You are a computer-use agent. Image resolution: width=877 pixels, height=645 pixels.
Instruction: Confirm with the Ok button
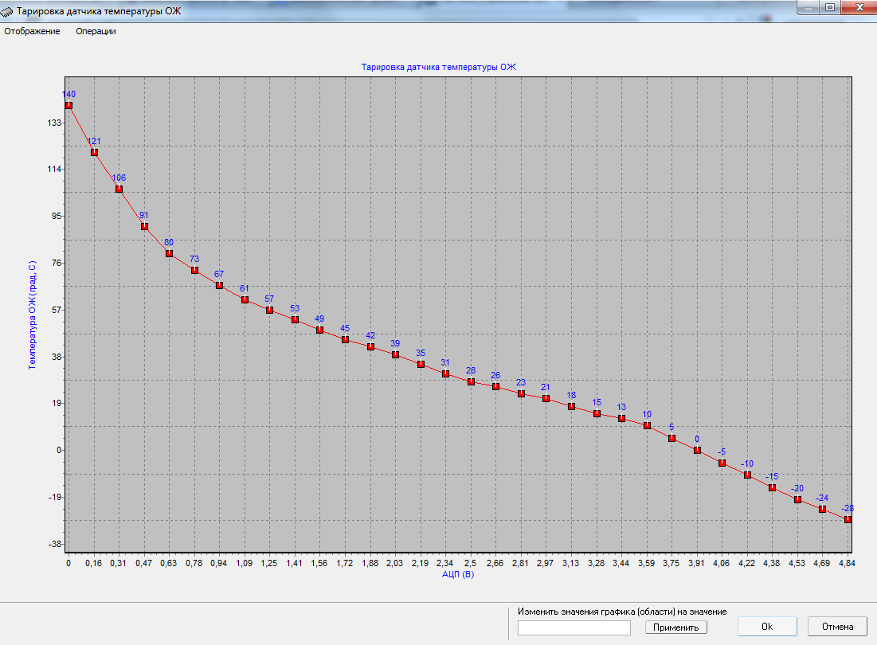(767, 627)
